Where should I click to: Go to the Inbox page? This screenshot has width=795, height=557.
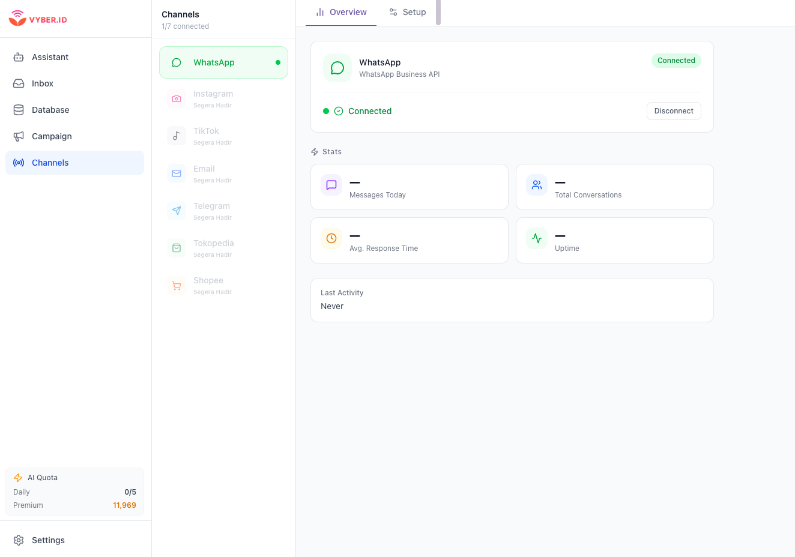pyautogui.click(x=74, y=83)
